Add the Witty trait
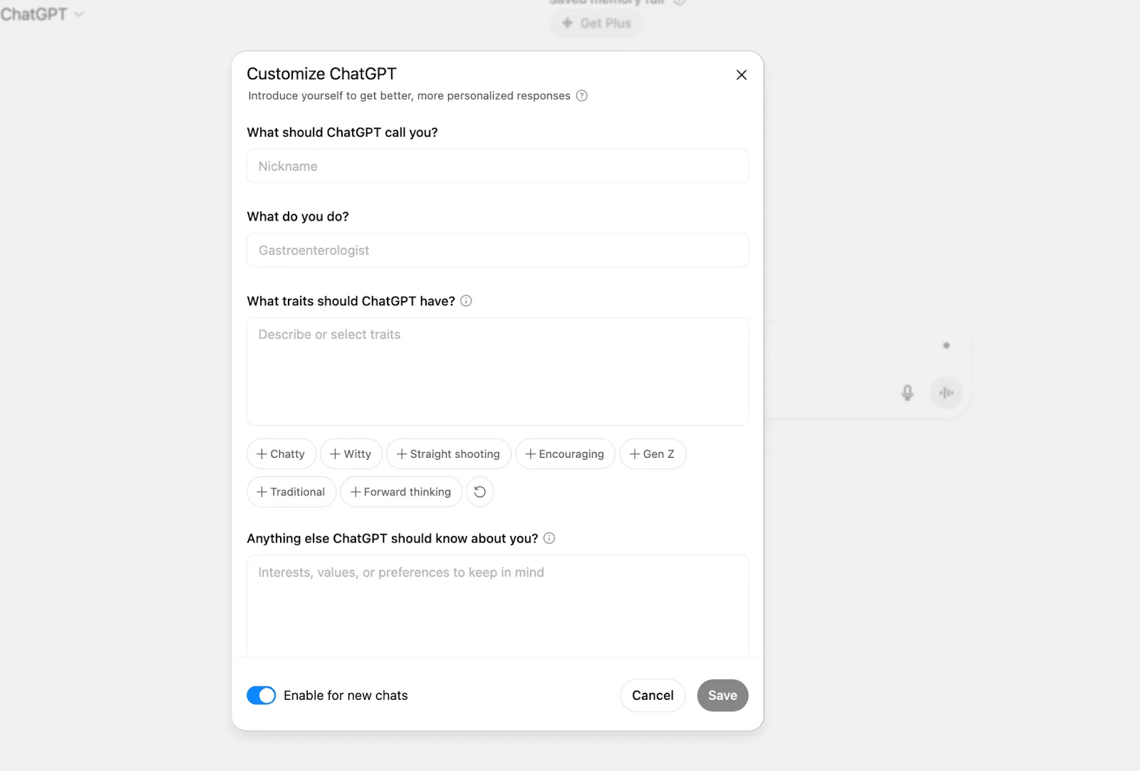The height and width of the screenshot is (771, 1140). pyautogui.click(x=351, y=453)
